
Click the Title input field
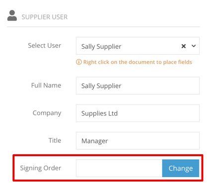click(x=138, y=141)
